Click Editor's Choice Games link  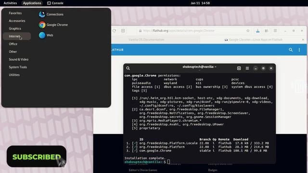tap(143, 170)
